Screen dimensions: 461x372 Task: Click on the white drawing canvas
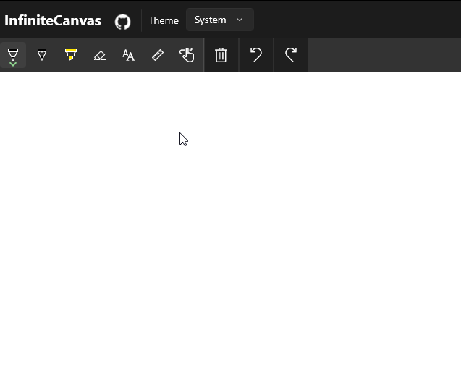point(230,222)
